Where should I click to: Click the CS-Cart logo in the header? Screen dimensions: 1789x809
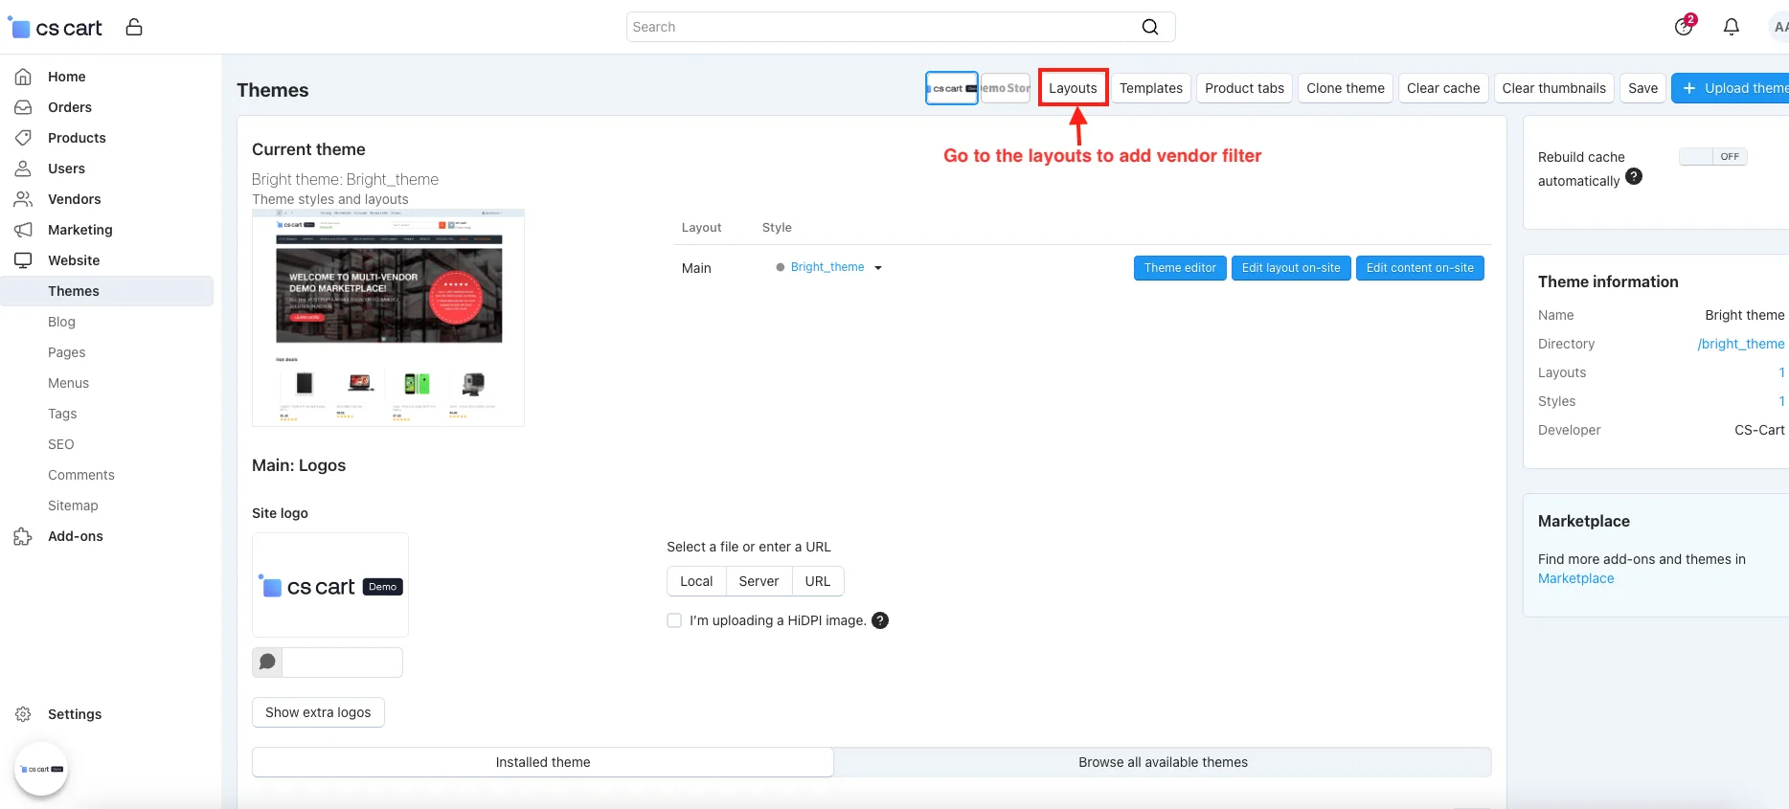click(56, 28)
